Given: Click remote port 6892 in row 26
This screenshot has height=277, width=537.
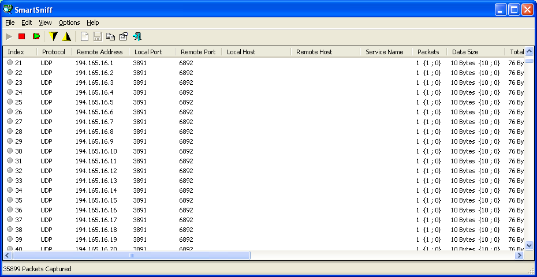Looking at the screenshot, I should pos(186,112).
